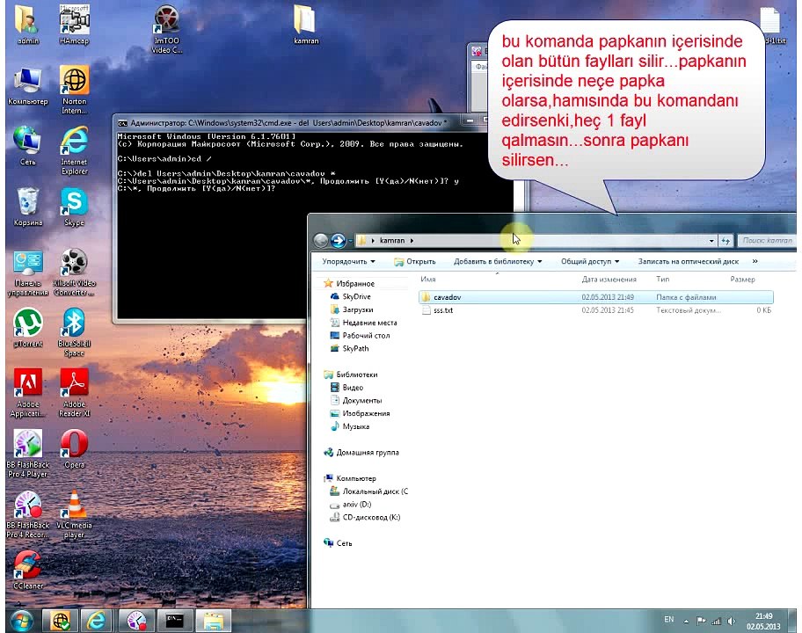802x633 pixels.
Task: Click the Открыть toolbar button
Action: point(415,261)
